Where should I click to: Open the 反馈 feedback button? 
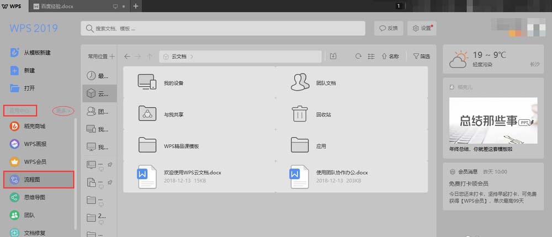[389, 28]
